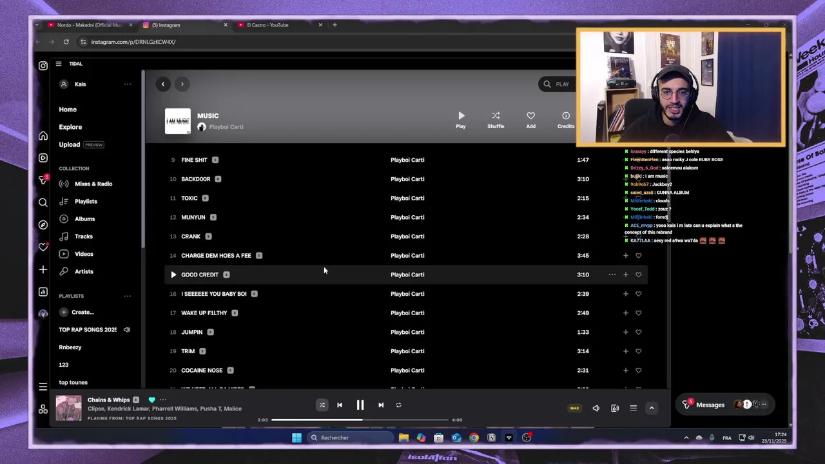The image size is (825, 464).
Task: Open the Instagram More hamburger menu
Action: (43, 387)
